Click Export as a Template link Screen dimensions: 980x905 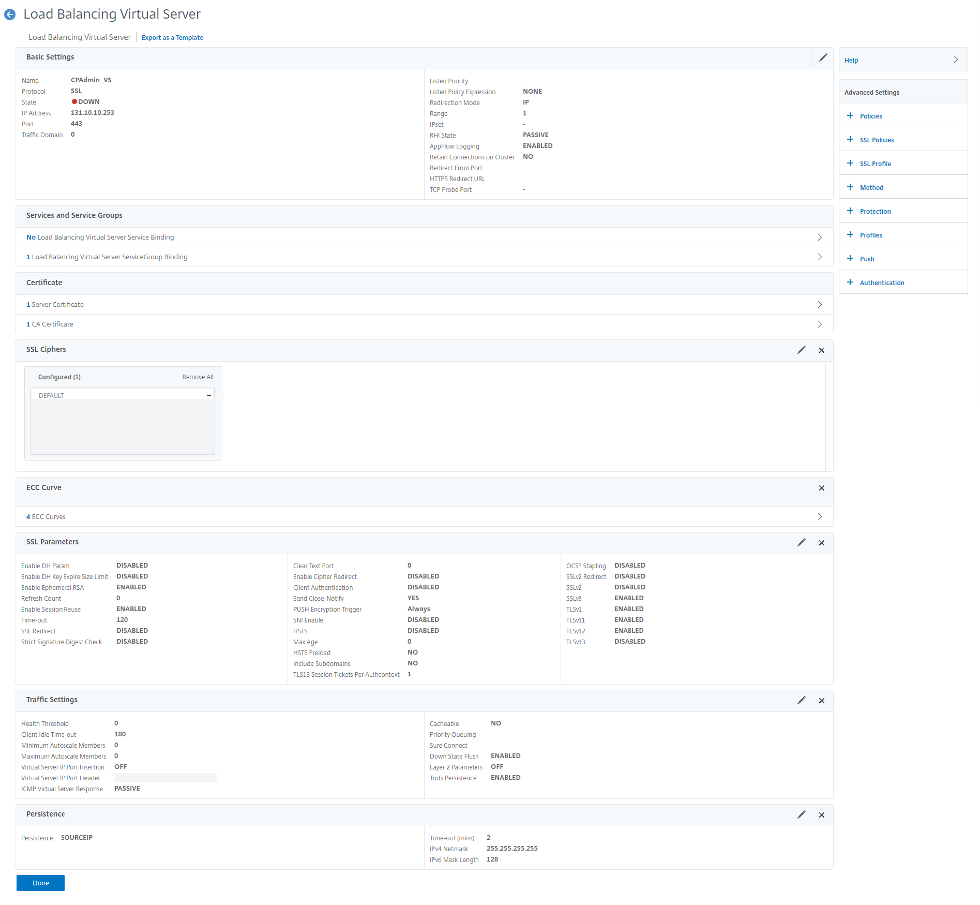coord(172,38)
